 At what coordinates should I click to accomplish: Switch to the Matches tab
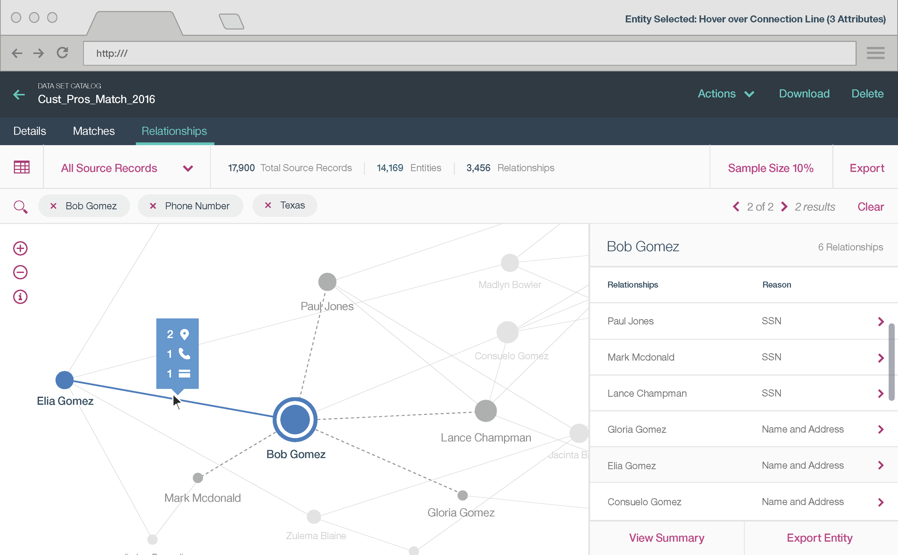tap(94, 131)
